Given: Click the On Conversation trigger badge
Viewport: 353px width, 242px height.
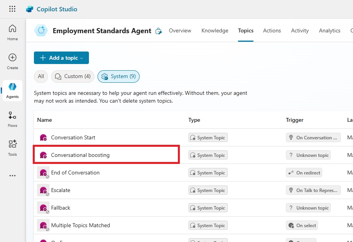Looking at the screenshot, I should [x=313, y=137].
